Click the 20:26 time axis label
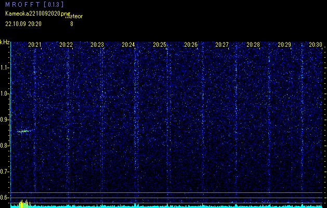 [191, 44]
